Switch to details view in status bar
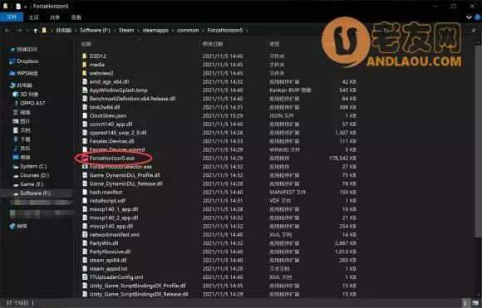This screenshot has width=482, height=308. click(466, 303)
